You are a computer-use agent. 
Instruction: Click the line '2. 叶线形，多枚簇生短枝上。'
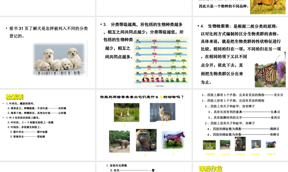point(24,127)
